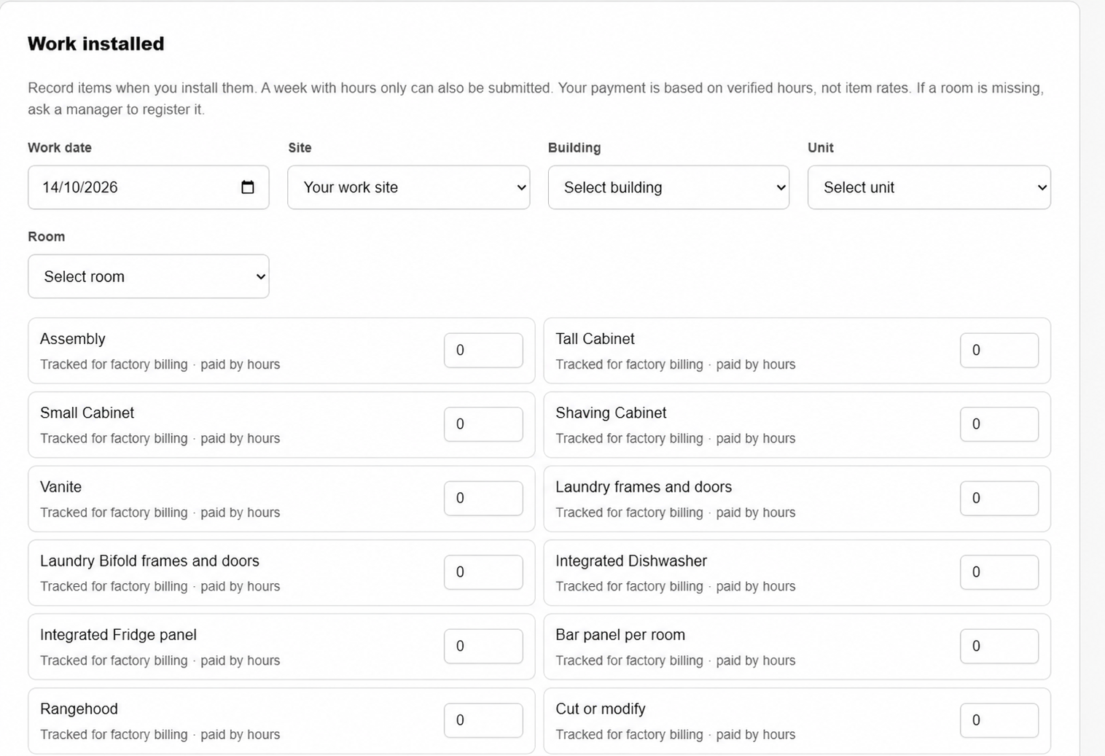Viewport: 1105px width, 756px height.
Task: Click the 'Work date' field label
Action: coord(60,147)
